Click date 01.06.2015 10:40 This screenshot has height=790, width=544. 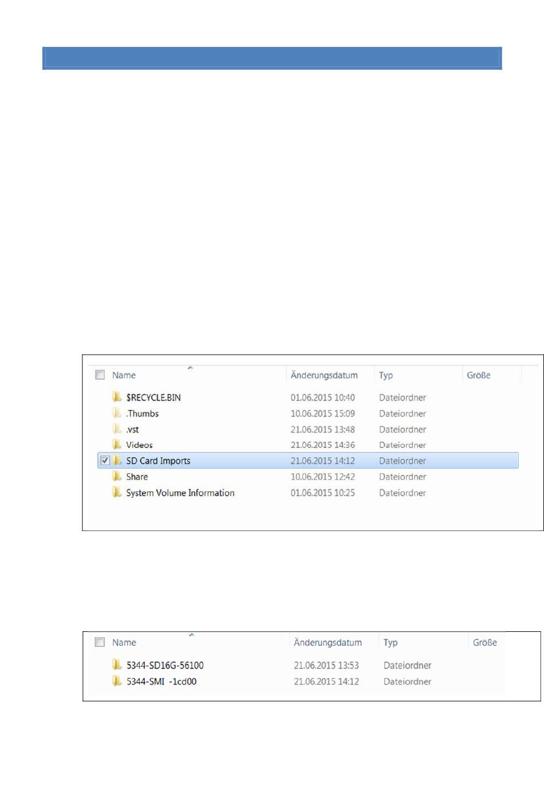coord(322,398)
